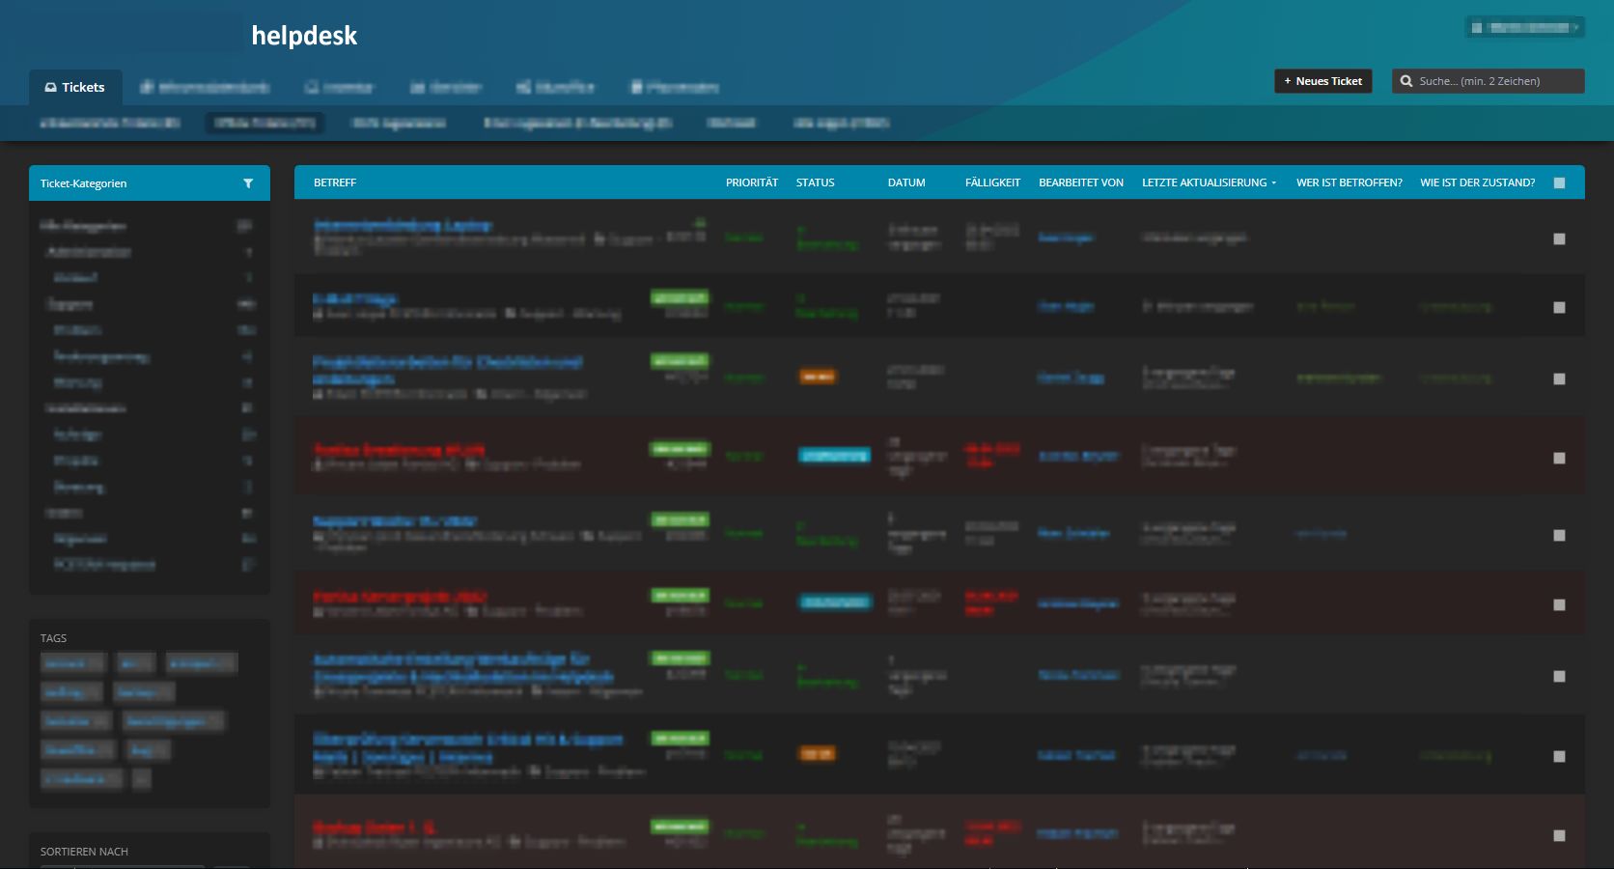Tick the checkbox of the first ticket row
This screenshot has width=1614, height=869.
click(x=1559, y=238)
